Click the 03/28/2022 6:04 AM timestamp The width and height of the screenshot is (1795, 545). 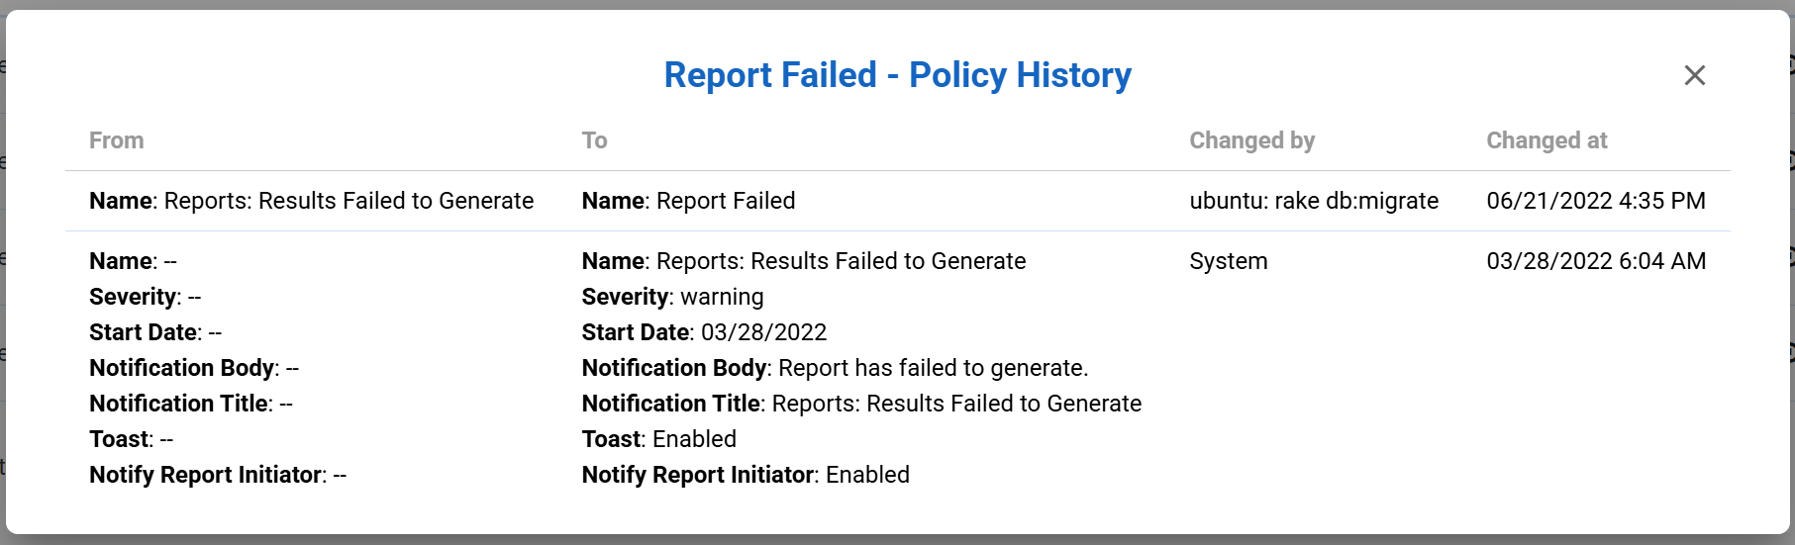1595,261
